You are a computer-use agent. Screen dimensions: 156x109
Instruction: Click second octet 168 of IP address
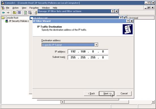[x=83, y=52]
